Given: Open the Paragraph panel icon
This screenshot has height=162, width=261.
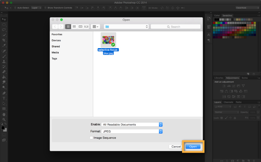Looking at the screenshot, I should pyautogui.click(x=209, y=40).
